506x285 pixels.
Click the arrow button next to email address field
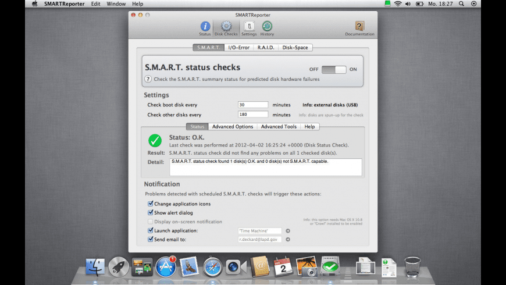click(288, 240)
